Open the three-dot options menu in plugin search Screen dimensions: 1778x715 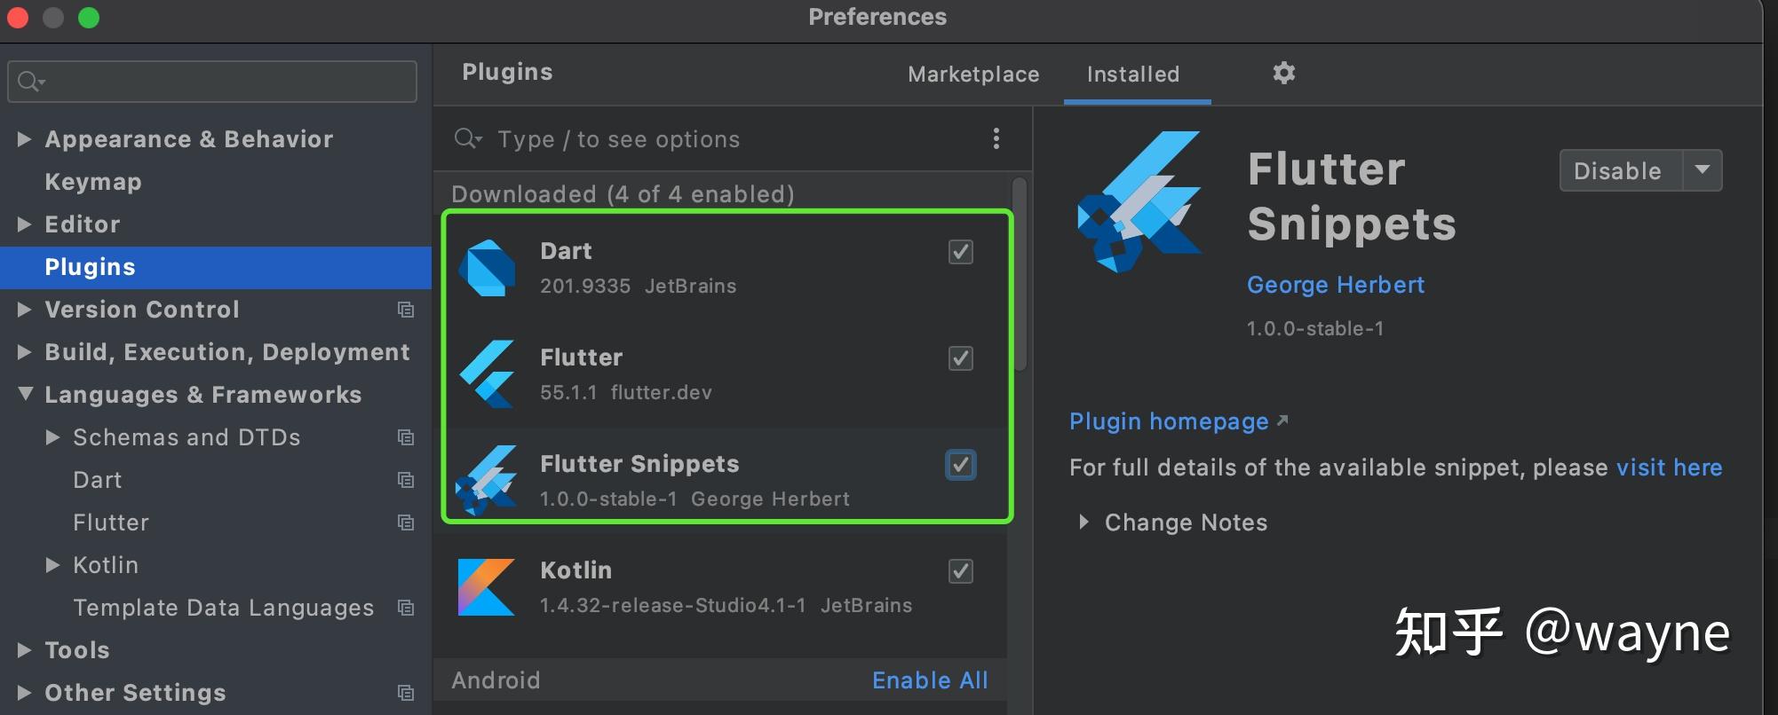click(x=996, y=138)
